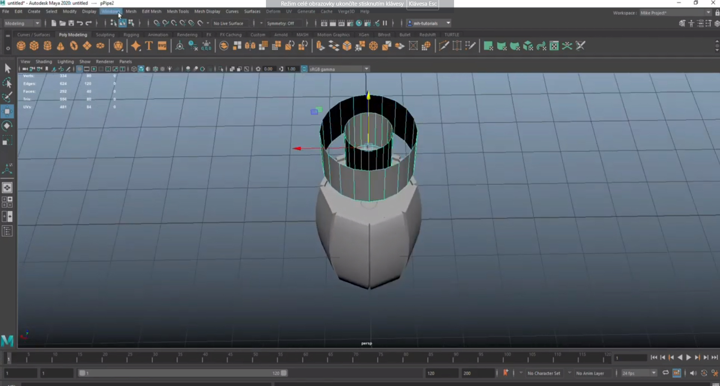Select the arrow Select tool
Screen dimensions: 720x386
(x=7, y=68)
